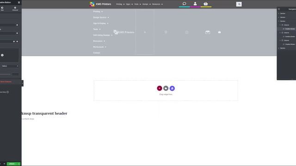Select the first Column in Navigator
This screenshot has height=166, width=296.
[x=286, y=25]
